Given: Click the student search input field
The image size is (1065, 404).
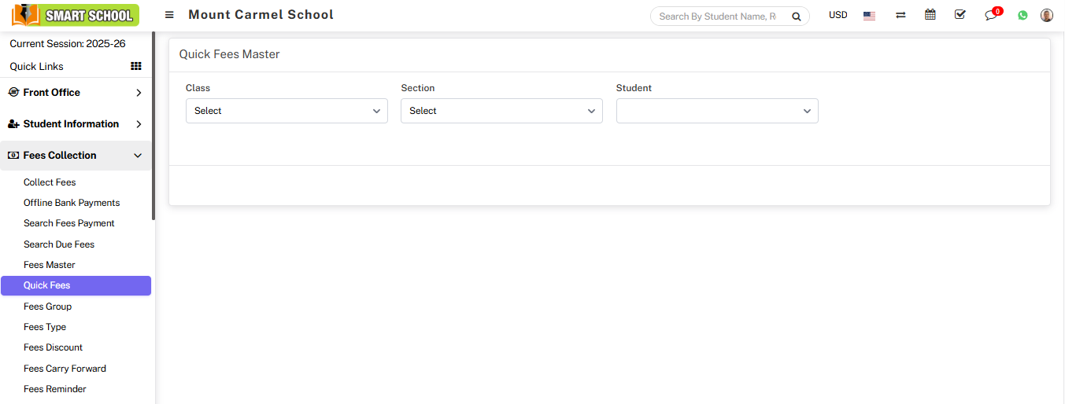Looking at the screenshot, I should pos(718,17).
